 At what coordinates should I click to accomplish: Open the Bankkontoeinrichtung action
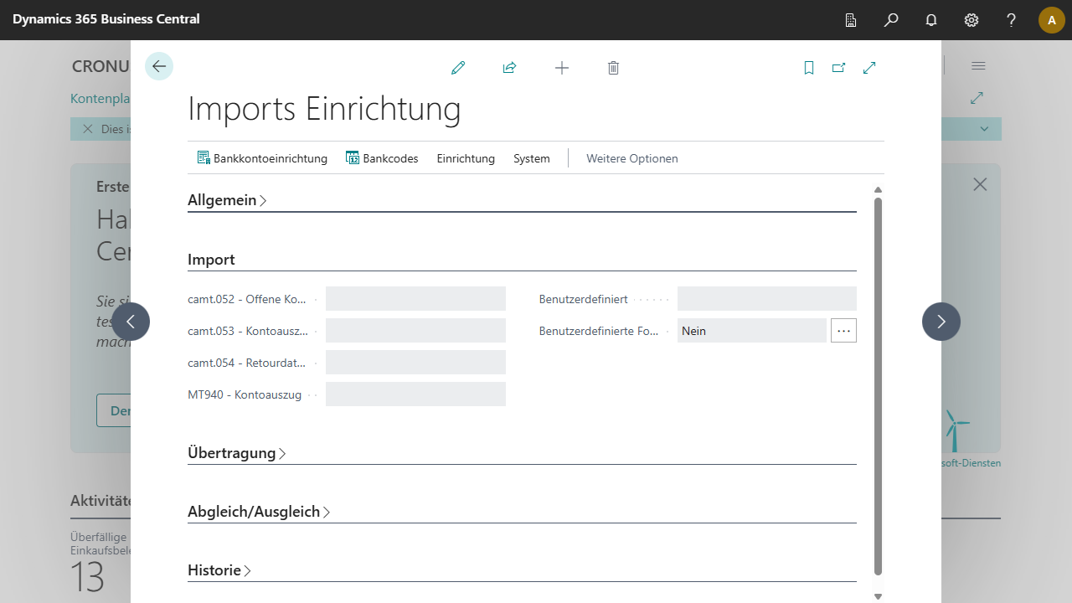point(262,158)
